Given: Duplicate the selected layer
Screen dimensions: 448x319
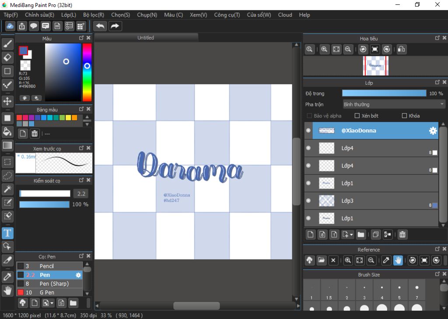Looking at the screenshot, I should click(x=376, y=234).
